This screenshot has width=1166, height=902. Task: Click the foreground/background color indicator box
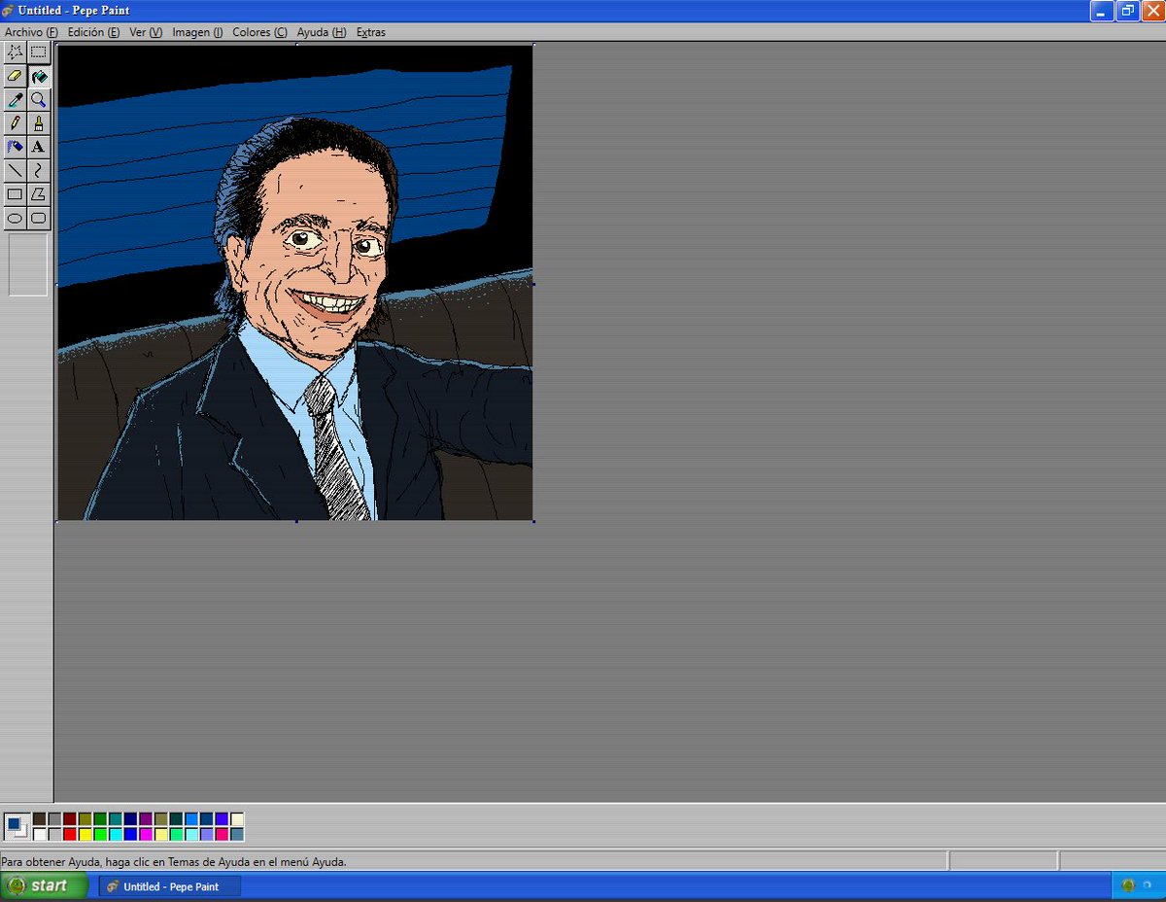[17, 826]
